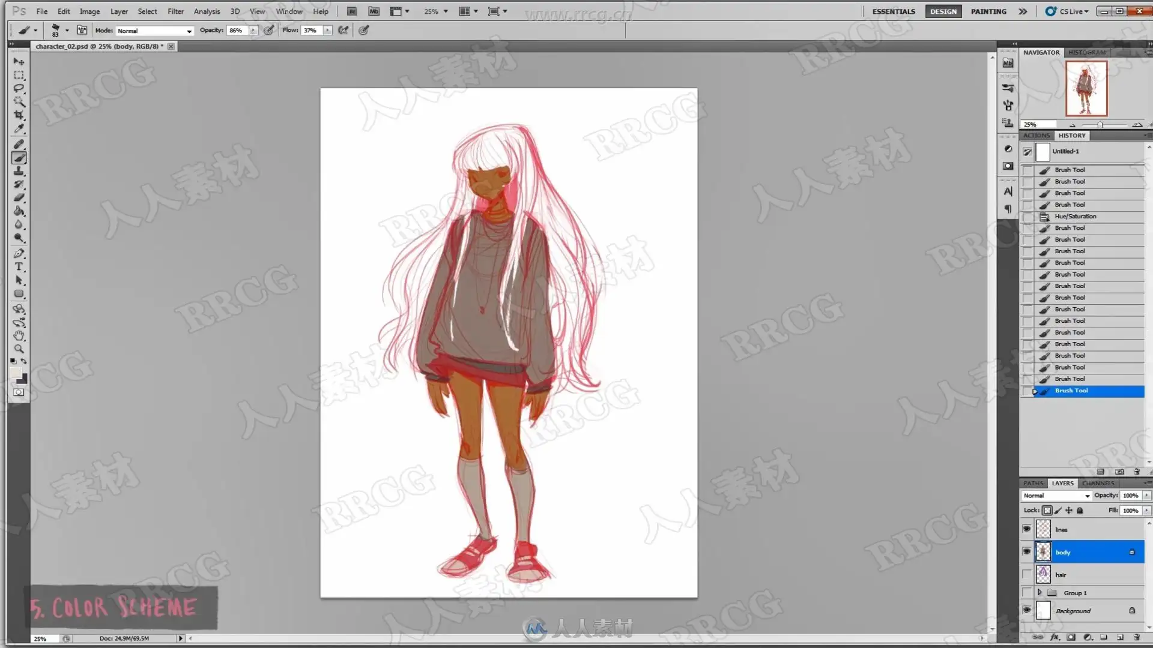Switch to the Channels tab
Screen dimensions: 1153x648
tap(1098, 483)
